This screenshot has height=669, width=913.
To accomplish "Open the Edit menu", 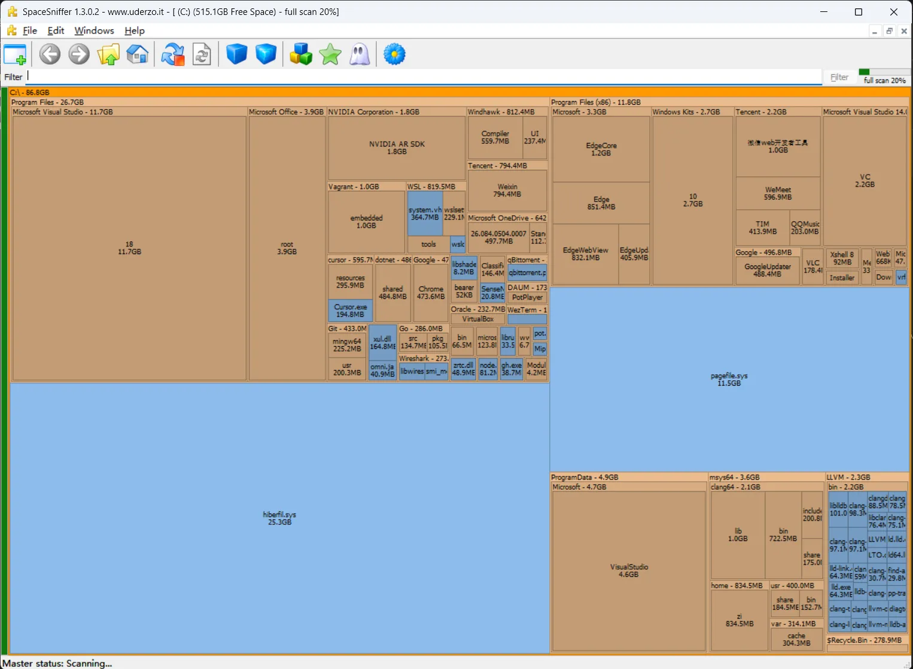I will pyautogui.click(x=56, y=30).
